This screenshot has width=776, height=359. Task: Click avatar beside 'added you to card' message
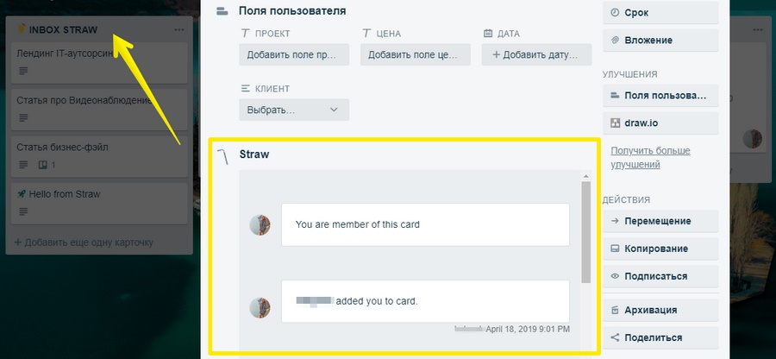pos(260,307)
